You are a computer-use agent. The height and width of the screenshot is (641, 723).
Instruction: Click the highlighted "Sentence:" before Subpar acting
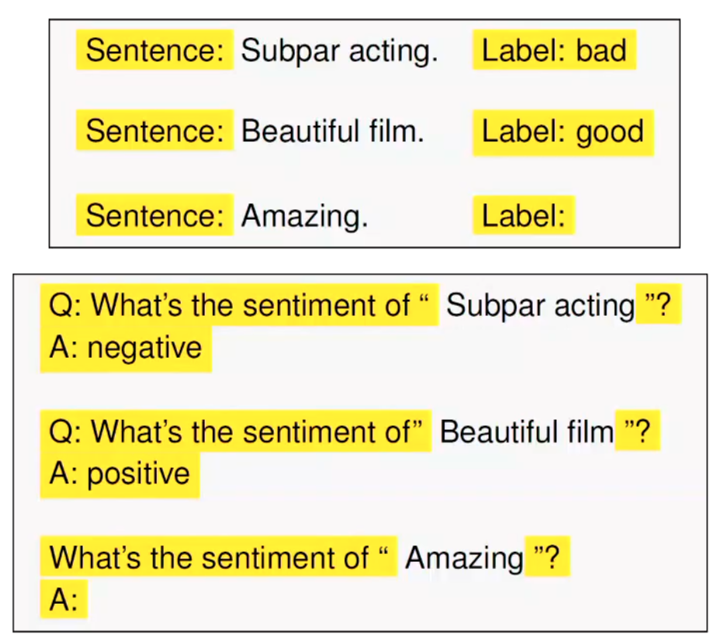pyautogui.click(x=154, y=50)
